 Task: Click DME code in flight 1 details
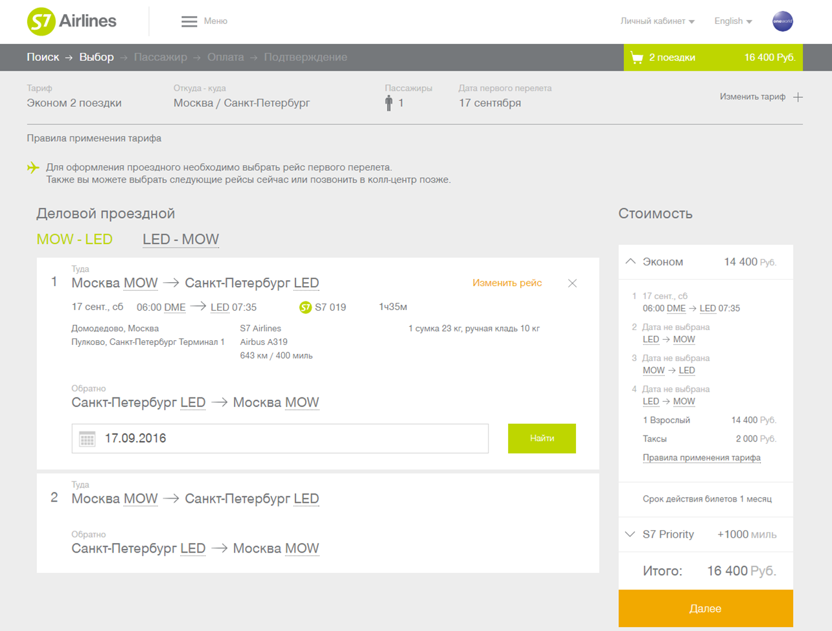coord(175,307)
